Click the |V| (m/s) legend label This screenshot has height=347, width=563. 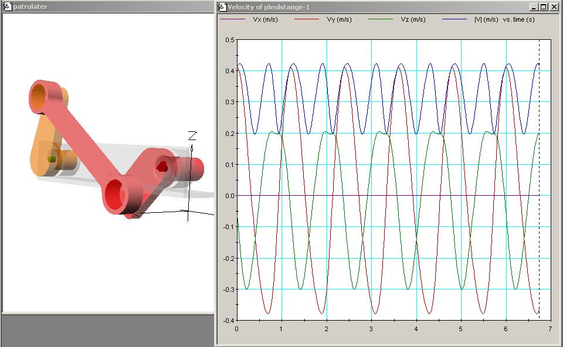(486, 19)
